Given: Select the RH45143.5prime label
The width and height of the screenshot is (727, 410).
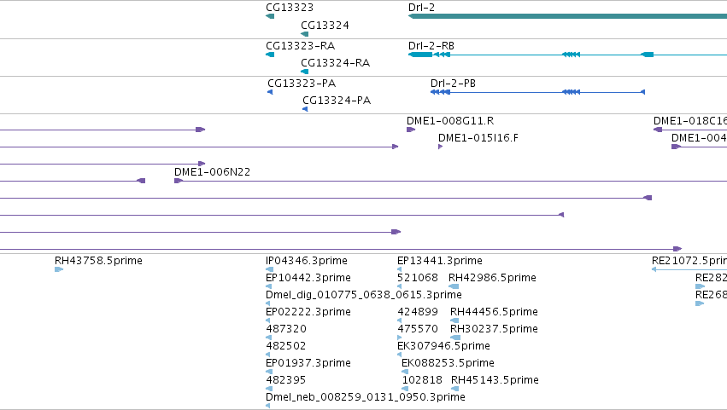Looking at the screenshot, I should coord(495,380).
